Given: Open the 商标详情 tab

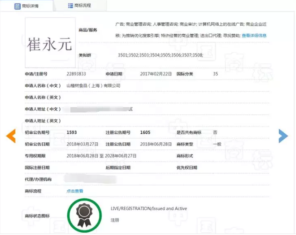Looking at the screenshot, I should [27, 6].
